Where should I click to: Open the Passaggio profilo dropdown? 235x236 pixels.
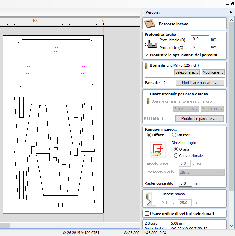[202, 172]
